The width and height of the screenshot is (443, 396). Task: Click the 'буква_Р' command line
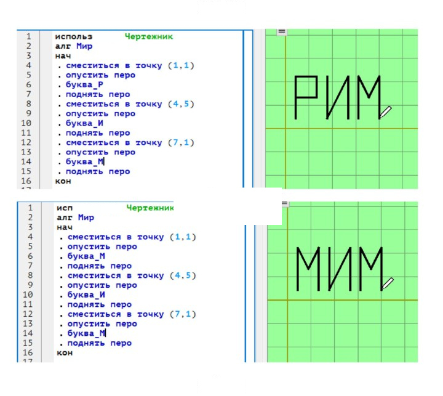point(84,84)
